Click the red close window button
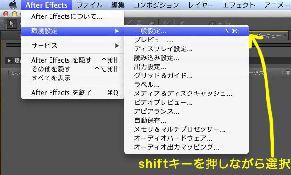This screenshot has height=175, width=291. point(6,14)
